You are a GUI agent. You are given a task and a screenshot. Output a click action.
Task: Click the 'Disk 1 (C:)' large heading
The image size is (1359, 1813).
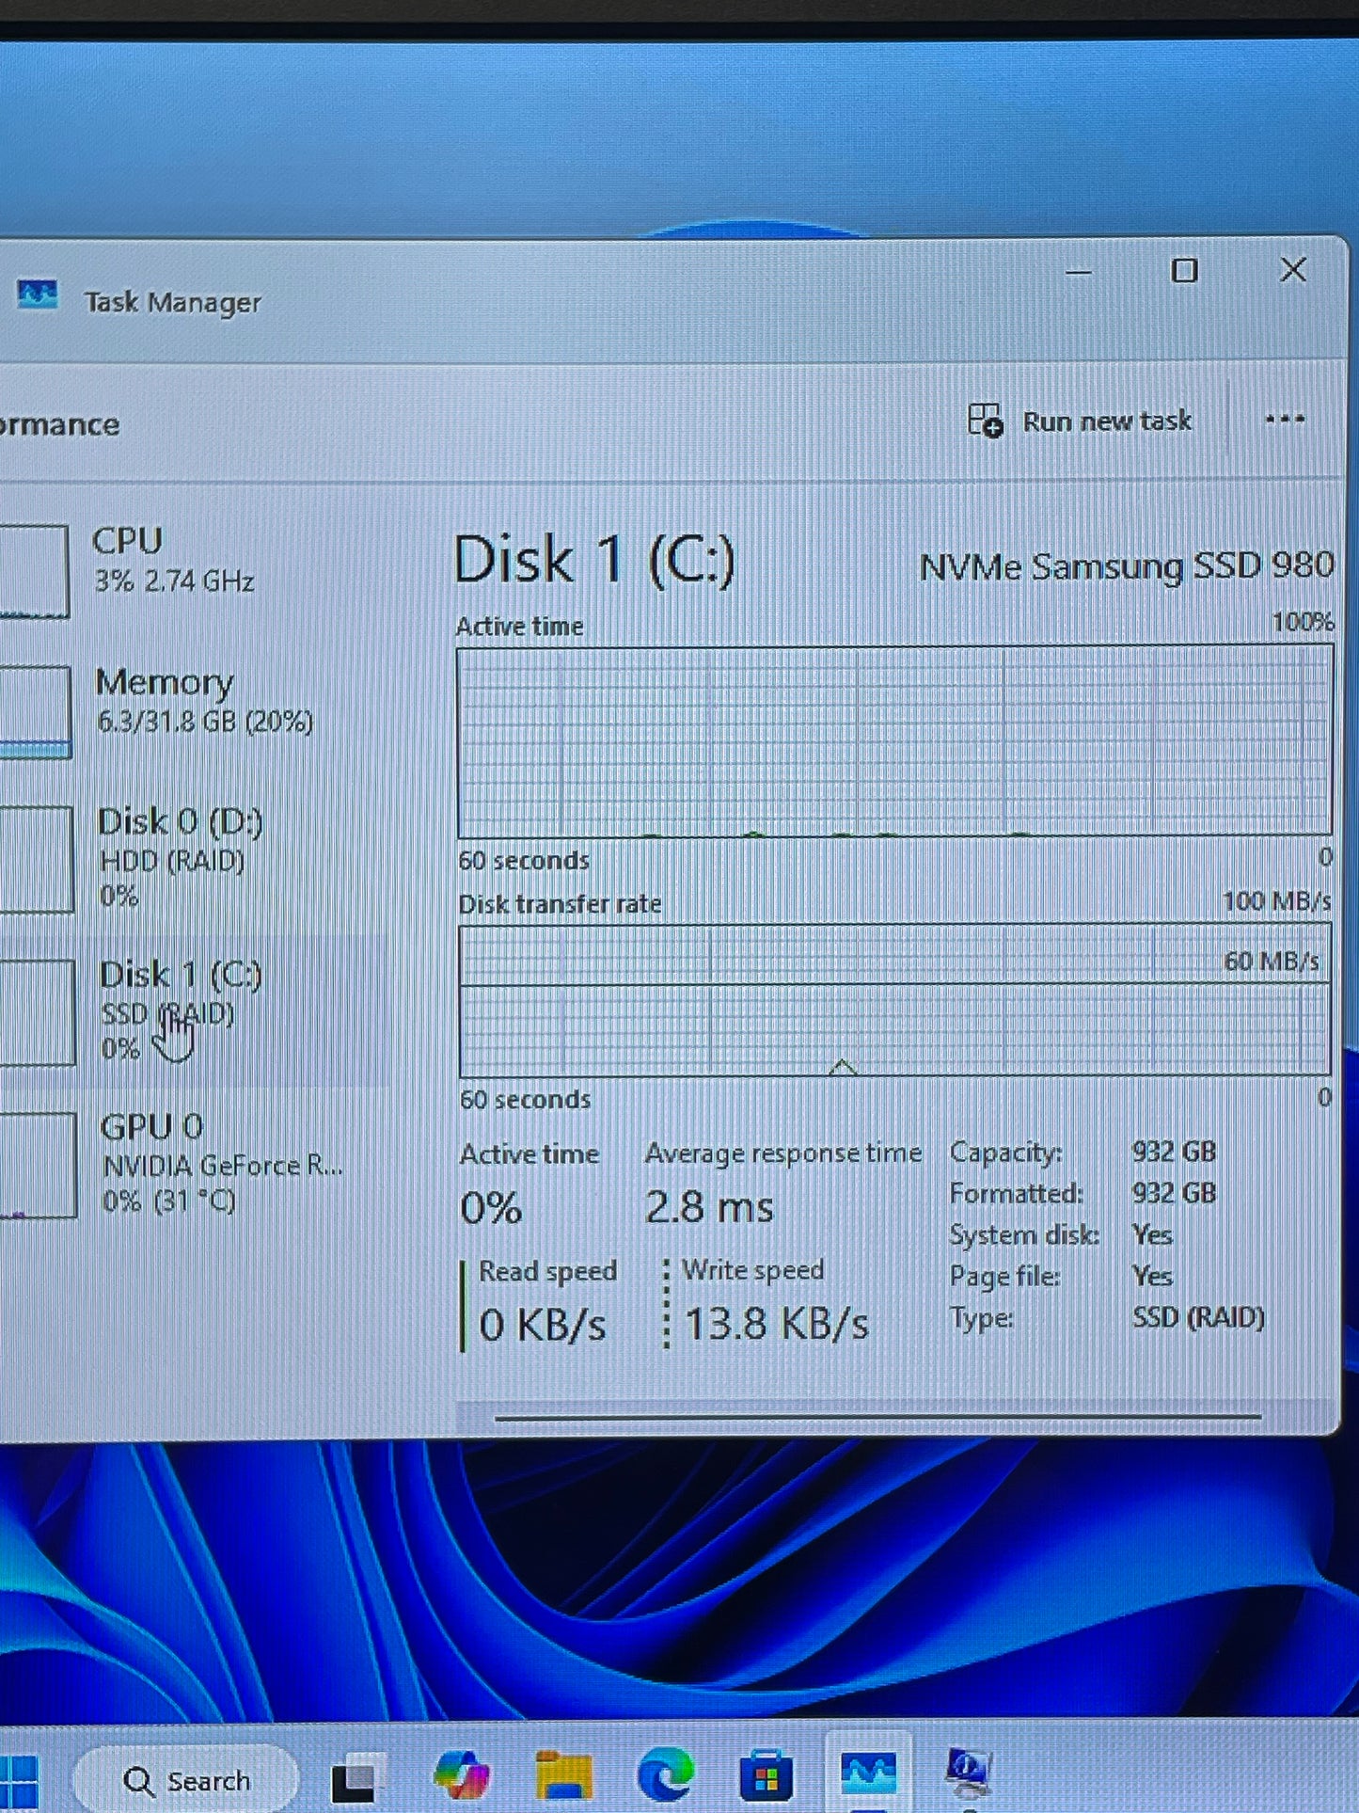(594, 561)
